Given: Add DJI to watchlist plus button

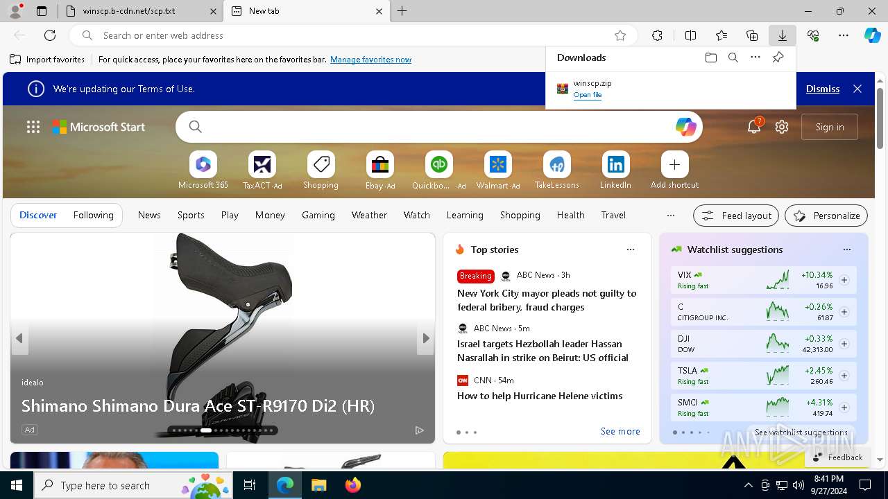Looking at the screenshot, I should pyautogui.click(x=844, y=344).
